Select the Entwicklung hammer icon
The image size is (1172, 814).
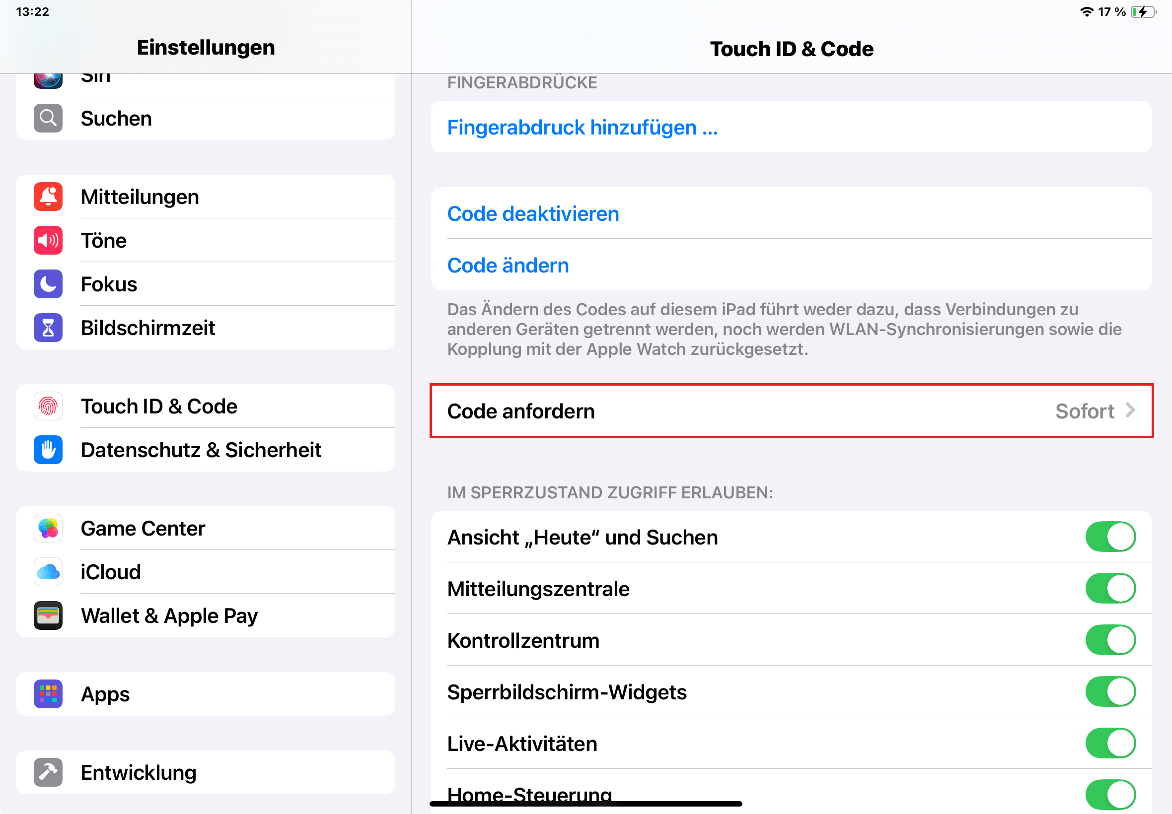click(48, 772)
